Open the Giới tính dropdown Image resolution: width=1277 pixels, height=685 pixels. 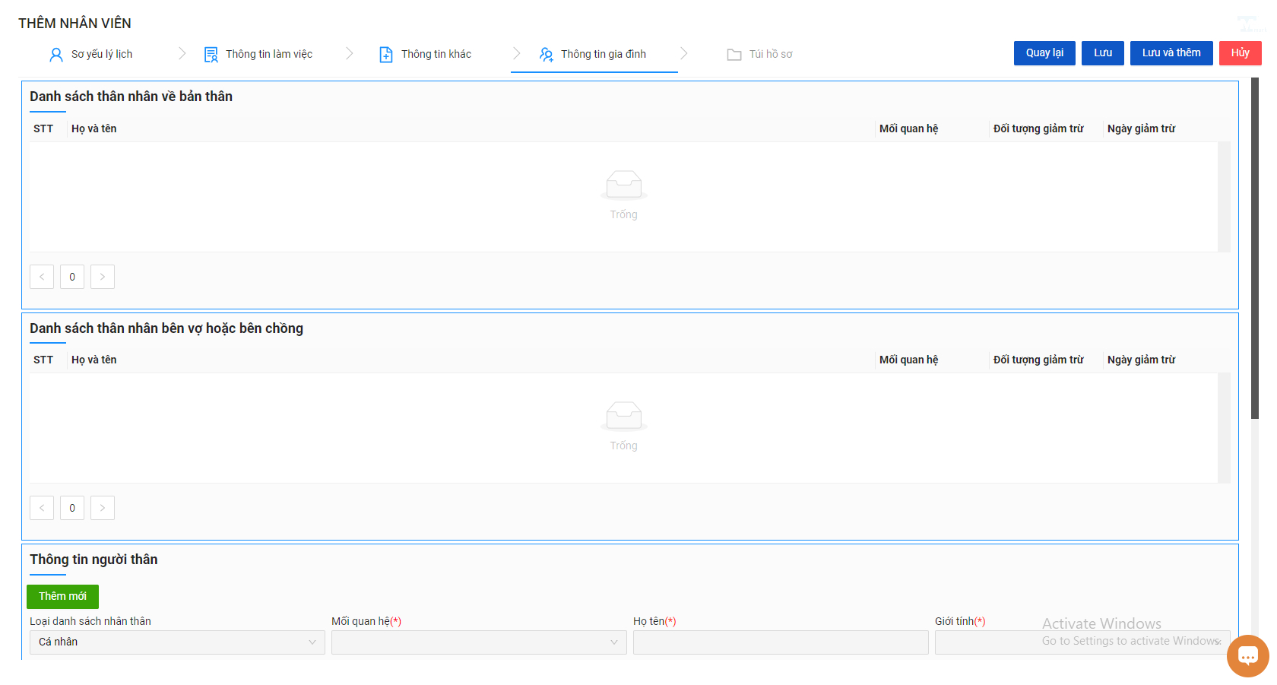[1082, 642]
